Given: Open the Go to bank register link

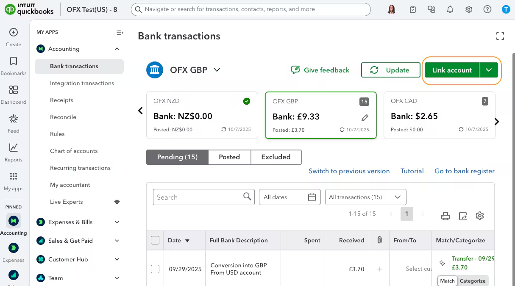Looking at the screenshot, I should (x=465, y=171).
